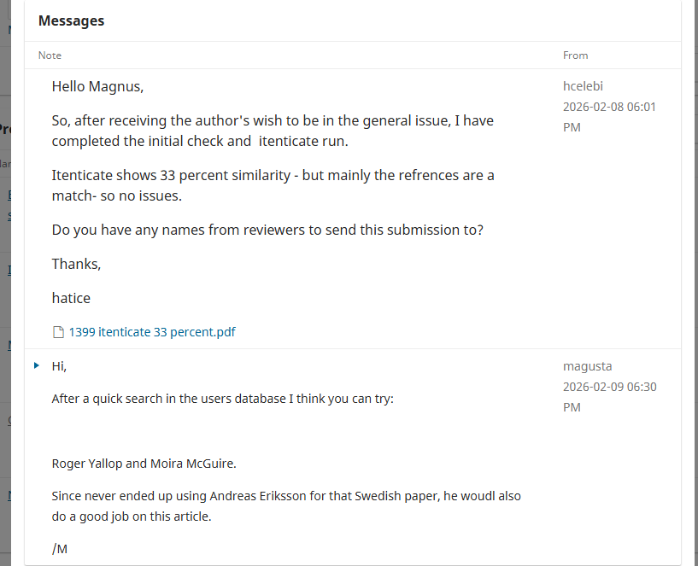Click the From column header
Image resolution: width=698 pixels, height=566 pixels.
(575, 55)
